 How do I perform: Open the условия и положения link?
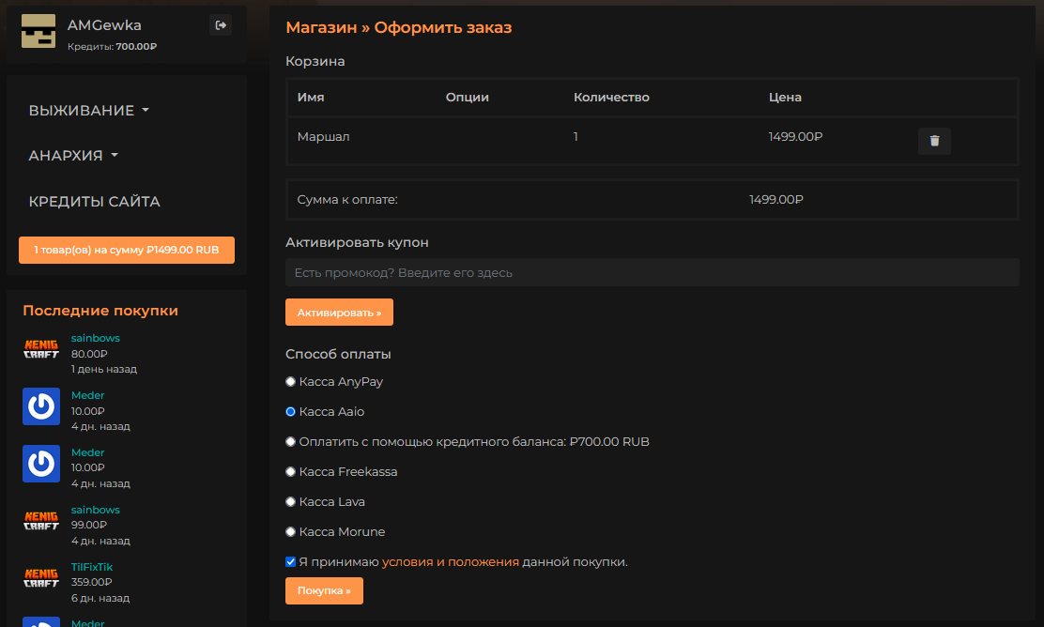[x=450, y=562]
